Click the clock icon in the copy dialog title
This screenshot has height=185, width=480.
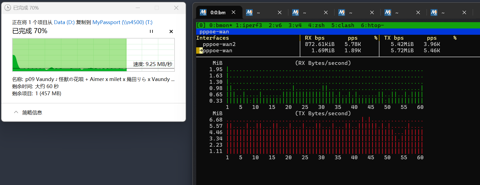tap(8, 8)
